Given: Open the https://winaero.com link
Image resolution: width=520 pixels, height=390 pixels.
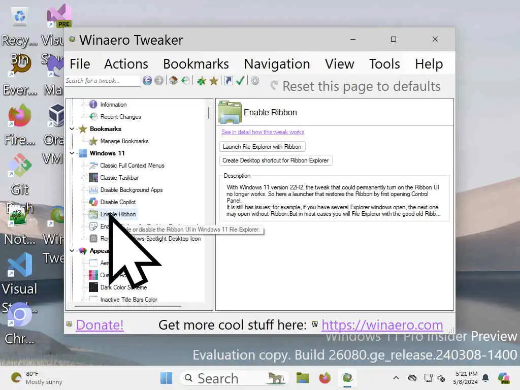Looking at the screenshot, I should point(382,325).
